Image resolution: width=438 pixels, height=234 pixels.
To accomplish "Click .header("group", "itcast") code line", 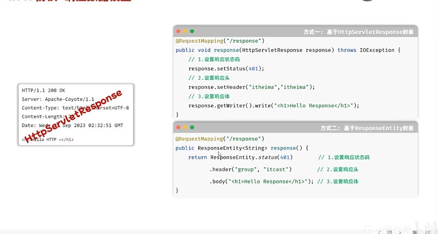I will [251, 170].
